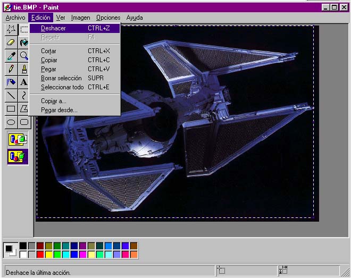Pick the bright yellow color swatch
The image size is (351, 278).
coord(48,255)
